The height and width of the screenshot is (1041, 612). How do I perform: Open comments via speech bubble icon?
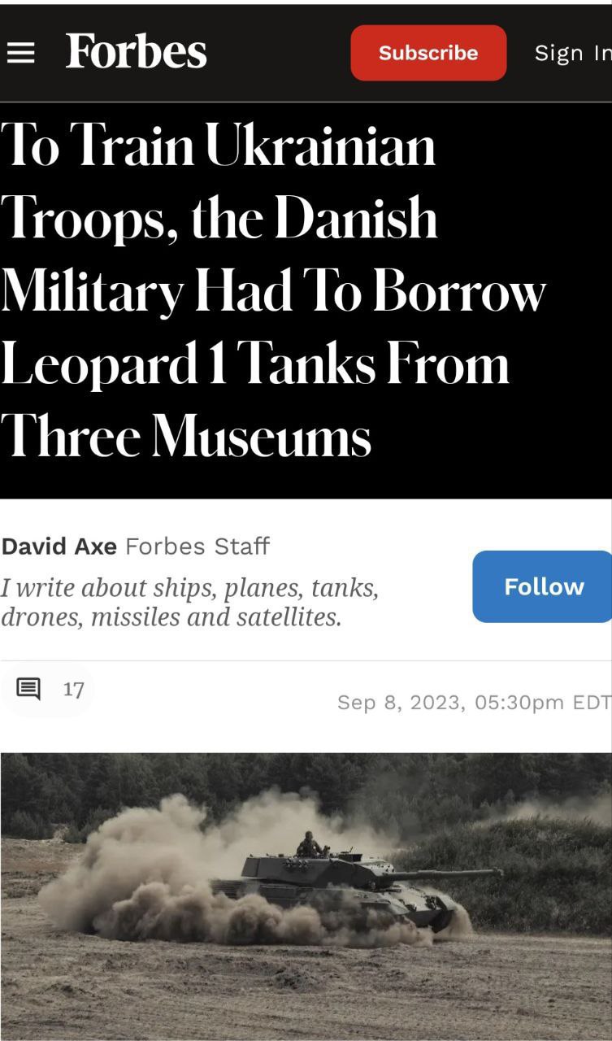pos(28,690)
